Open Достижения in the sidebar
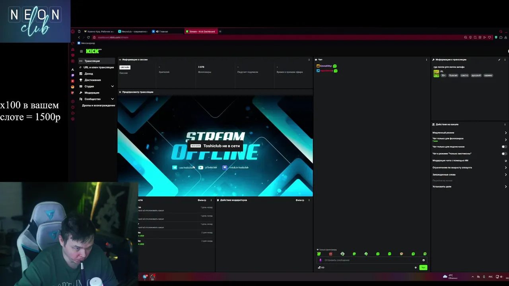Image resolution: width=509 pixels, height=286 pixels. [97, 80]
